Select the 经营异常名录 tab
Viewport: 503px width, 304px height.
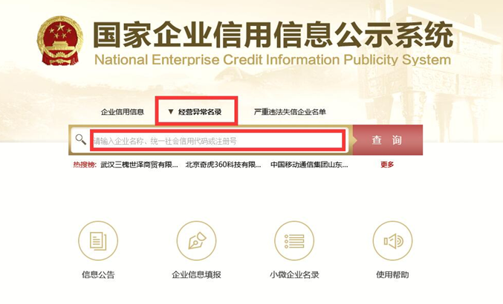click(200, 112)
